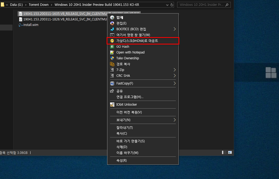Screen dimensions: 279x179
Task: Click the FastCopy icon
Action: [x=112, y=83]
